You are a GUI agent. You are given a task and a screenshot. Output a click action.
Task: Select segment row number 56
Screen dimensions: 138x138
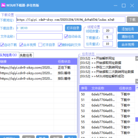tap(107, 127)
